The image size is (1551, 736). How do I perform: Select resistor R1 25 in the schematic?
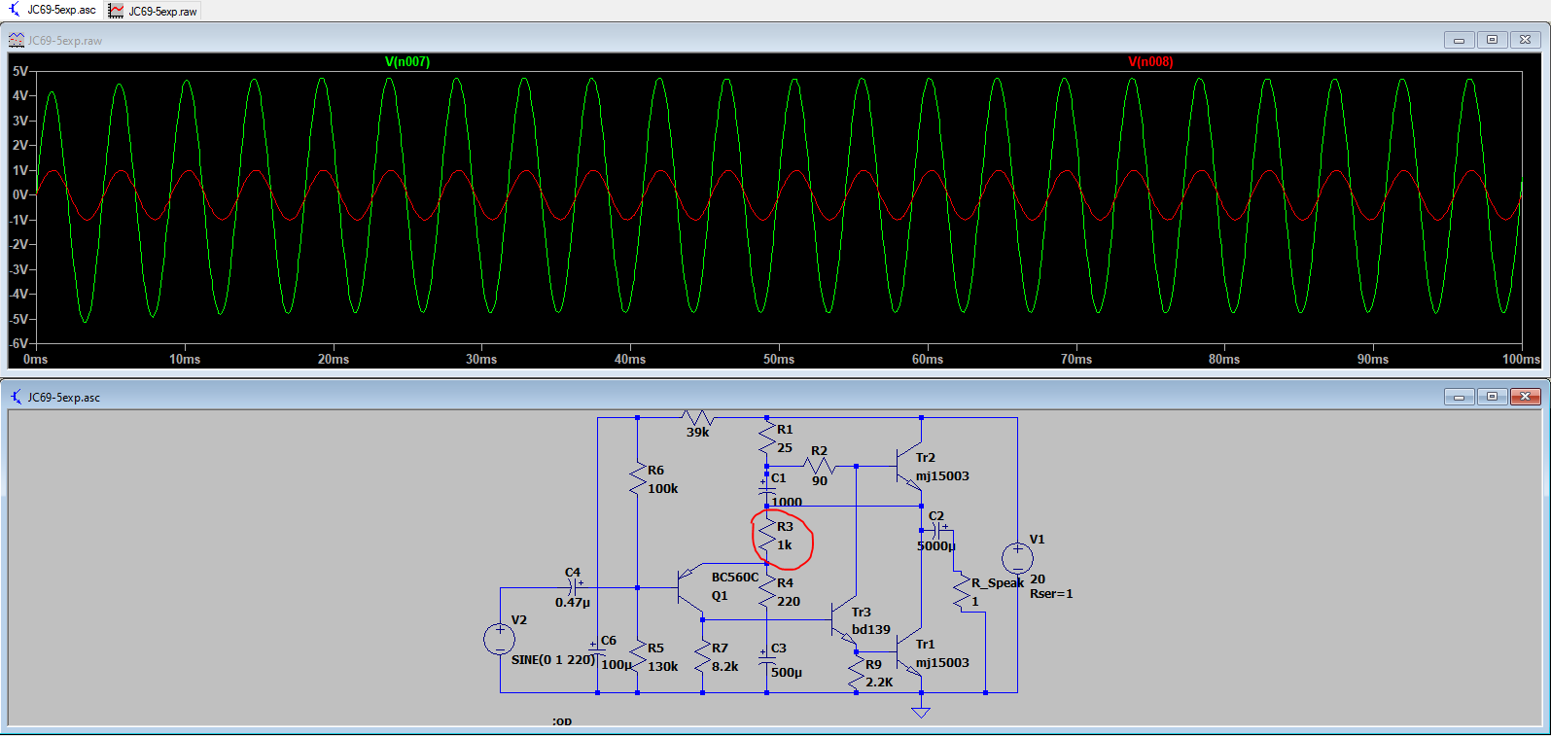click(x=767, y=438)
